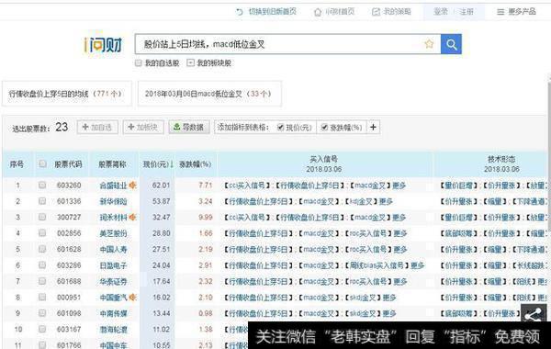This screenshot has width=551, height=349.
Task: Expand 更多 buy signals for row 601336
Action: point(386,201)
